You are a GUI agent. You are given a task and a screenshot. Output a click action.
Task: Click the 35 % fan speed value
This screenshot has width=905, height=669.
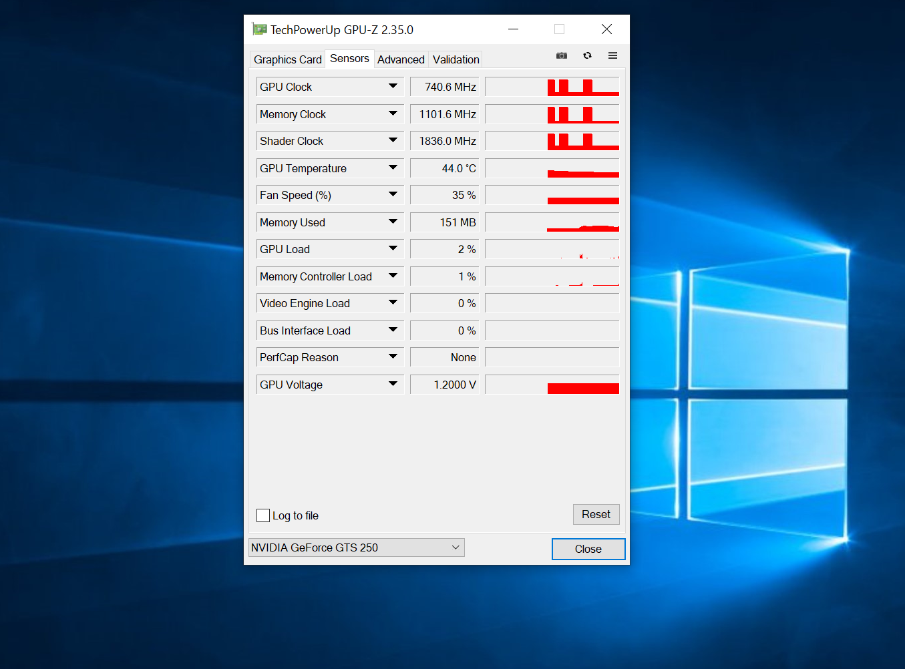[445, 195]
